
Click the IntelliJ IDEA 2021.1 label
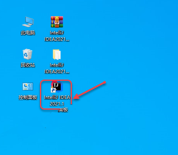57,100
